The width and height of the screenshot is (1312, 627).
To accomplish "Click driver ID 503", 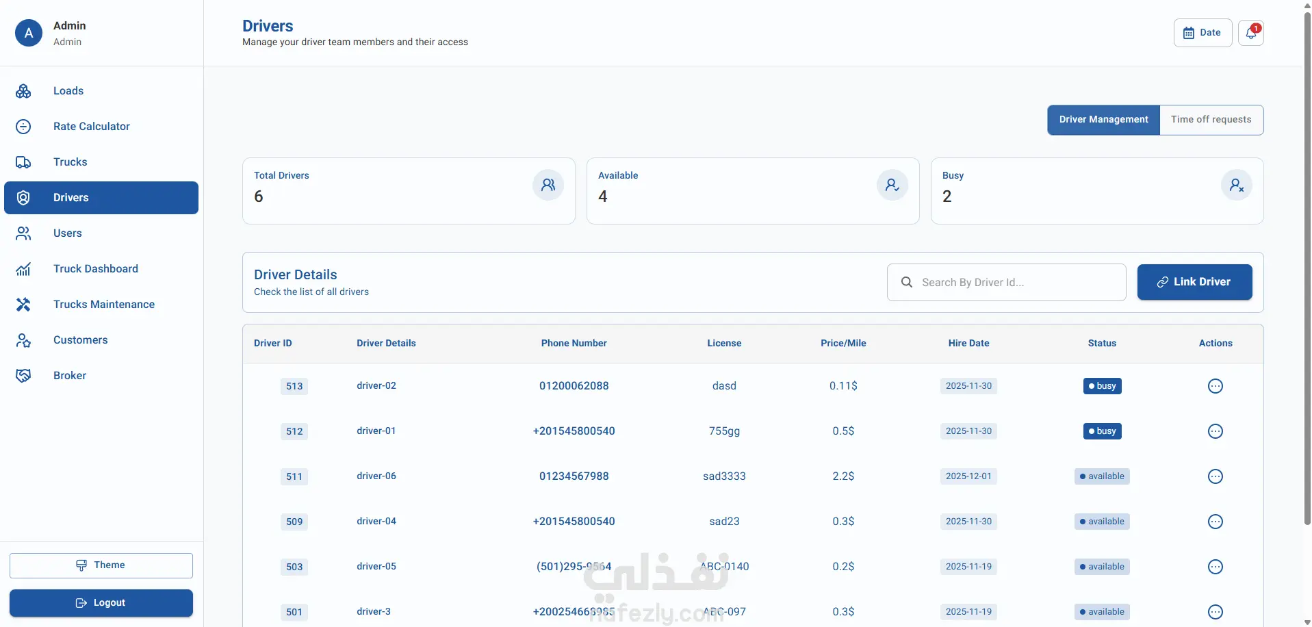I will point(294,567).
